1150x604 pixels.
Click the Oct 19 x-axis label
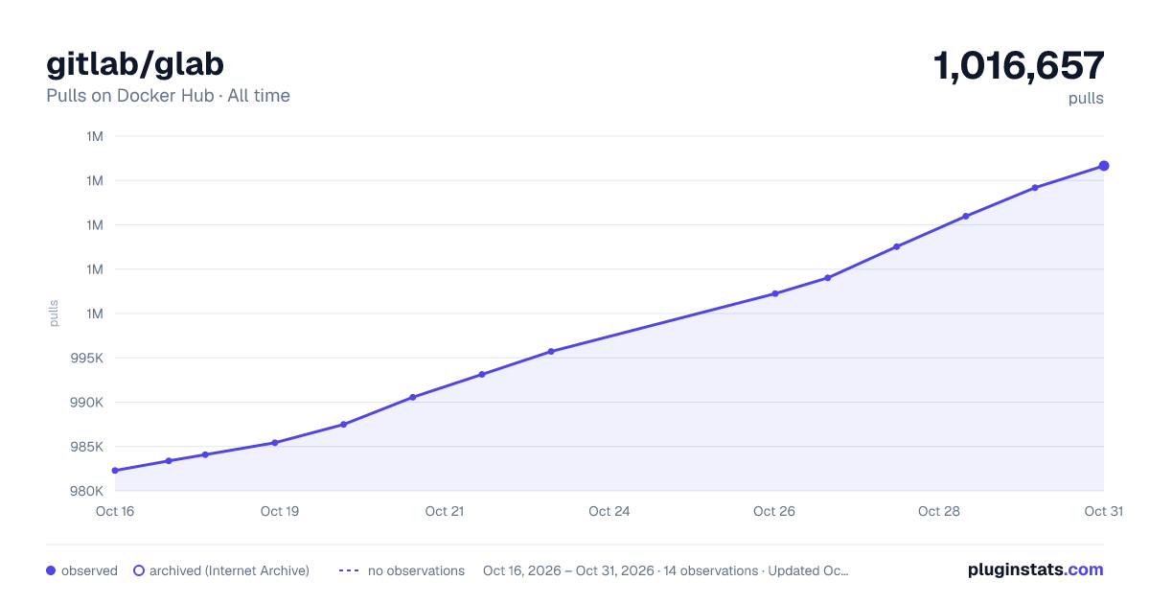[x=280, y=511]
